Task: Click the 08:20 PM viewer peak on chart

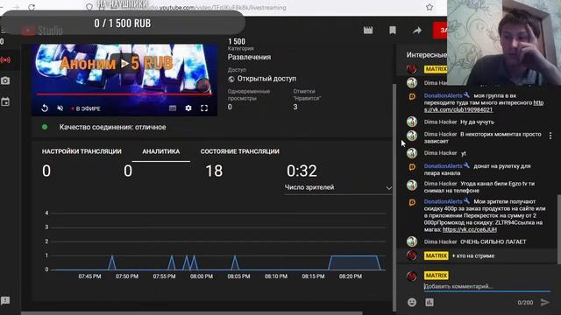Action: click(x=354, y=262)
